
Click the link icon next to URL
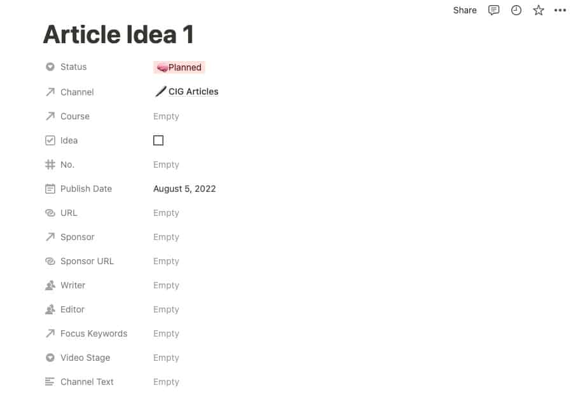(x=50, y=212)
